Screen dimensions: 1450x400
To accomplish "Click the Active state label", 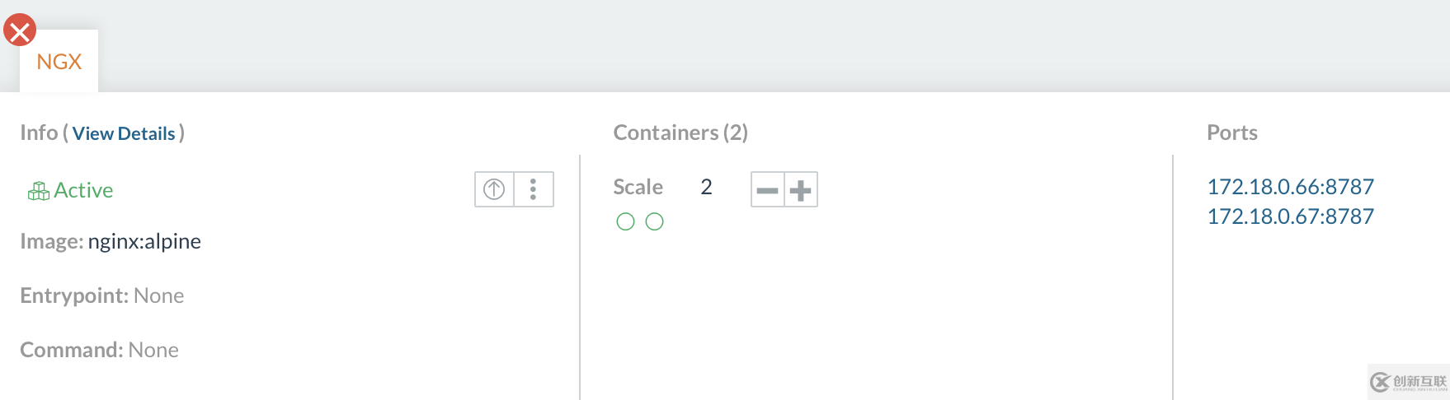I will click(83, 190).
